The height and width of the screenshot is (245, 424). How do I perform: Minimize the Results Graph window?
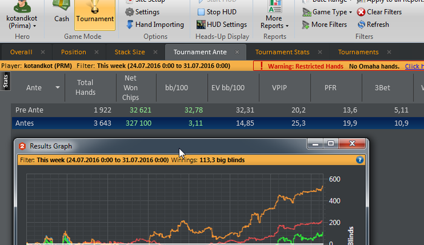point(316,144)
